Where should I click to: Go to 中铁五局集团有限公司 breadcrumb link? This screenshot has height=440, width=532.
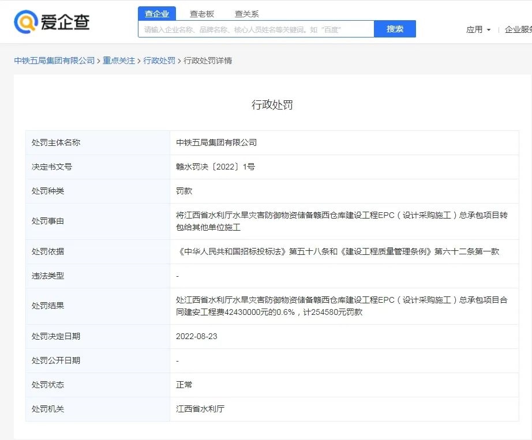(54, 61)
